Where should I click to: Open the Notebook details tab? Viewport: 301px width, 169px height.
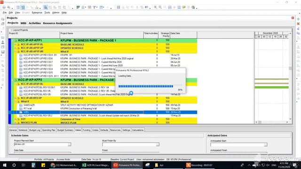pyautogui.click(x=23, y=130)
